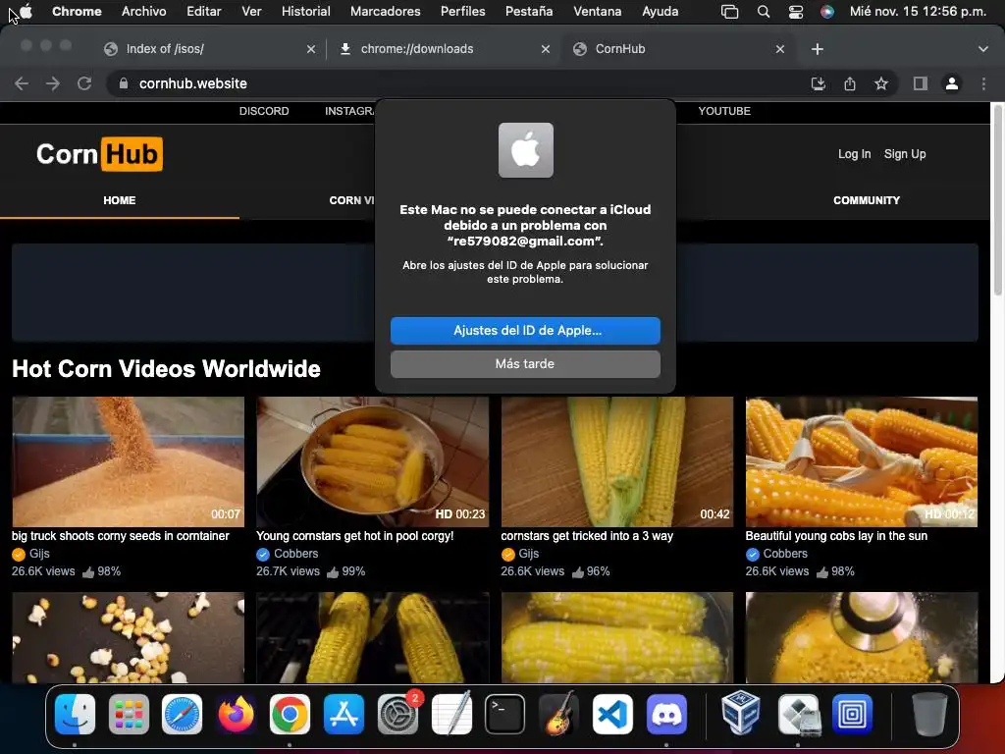Open cornstars tricked into 3 way thumbnail
1005x754 pixels.
pyautogui.click(x=617, y=461)
